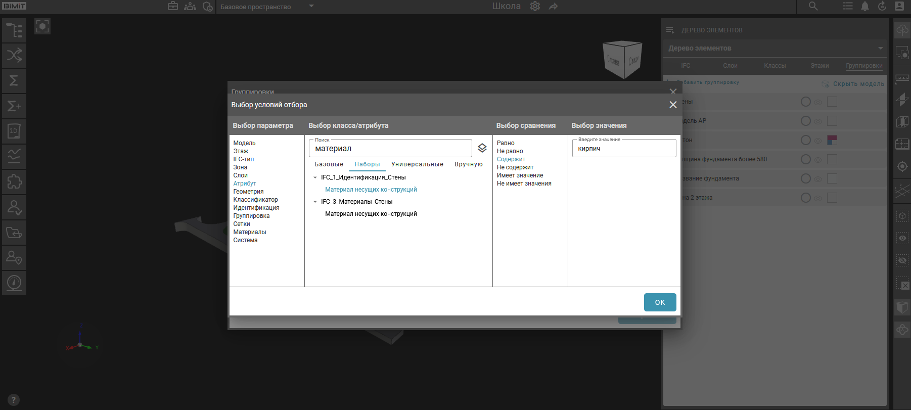Toggle eye visibility for модель АР row
Image resolution: width=911 pixels, height=410 pixels.
[x=817, y=121]
